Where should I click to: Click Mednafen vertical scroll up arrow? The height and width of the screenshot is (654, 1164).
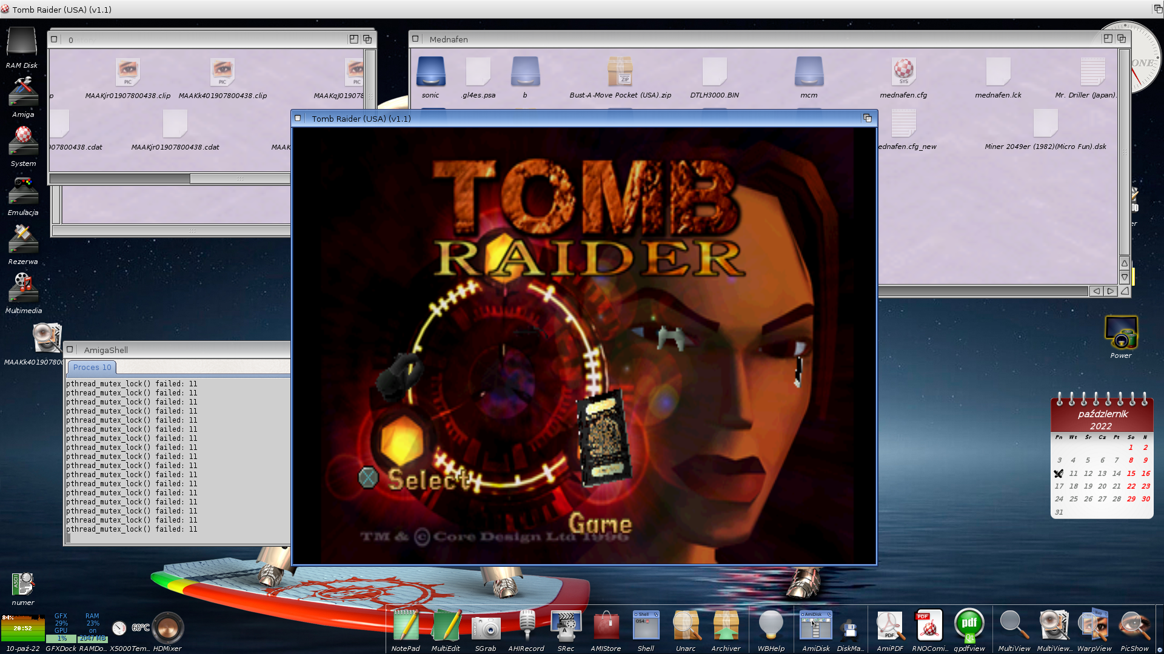1125,263
